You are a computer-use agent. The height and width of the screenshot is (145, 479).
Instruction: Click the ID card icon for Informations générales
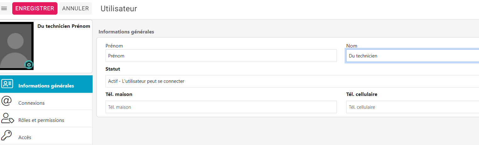(x=7, y=83)
